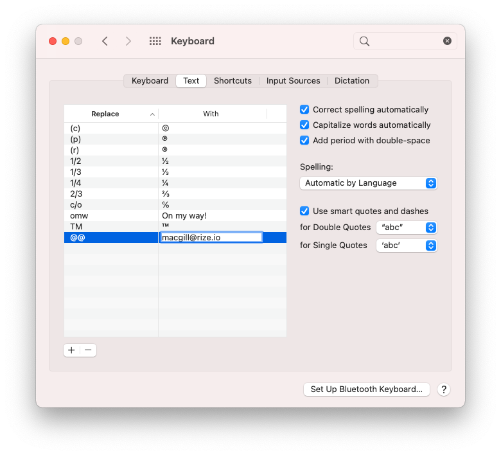
Task: Toggle Use smart quotes and dashes
Action: pyautogui.click(x=304, y=211)
